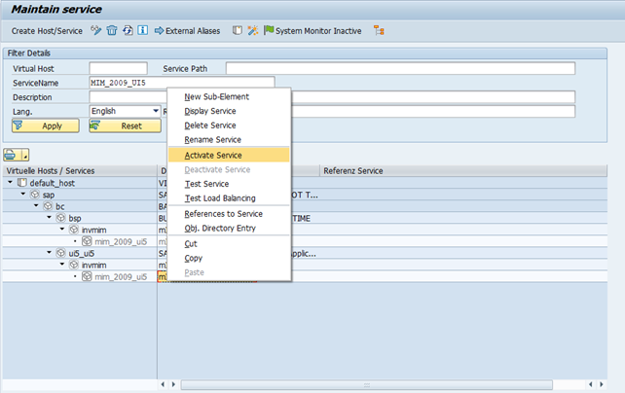Click the Information toolbar icon
This screenshot has height=393, width=625.
[143, 31]
